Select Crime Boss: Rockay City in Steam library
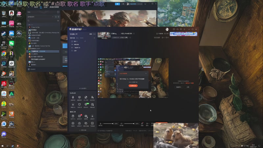The width and height of the screenshot is (263, 148). (43, 33)
